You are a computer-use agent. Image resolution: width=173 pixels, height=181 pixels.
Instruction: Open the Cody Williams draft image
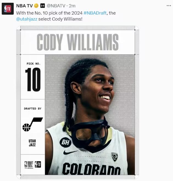pos(78,103)
